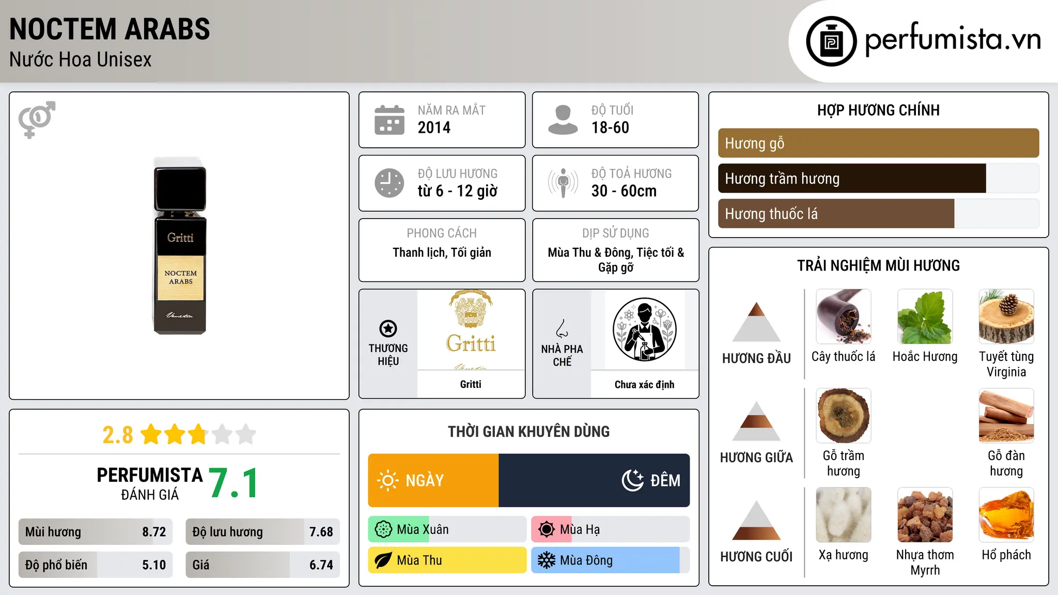Click the HƯƠNG CUỐI label text

click(756, 557)
